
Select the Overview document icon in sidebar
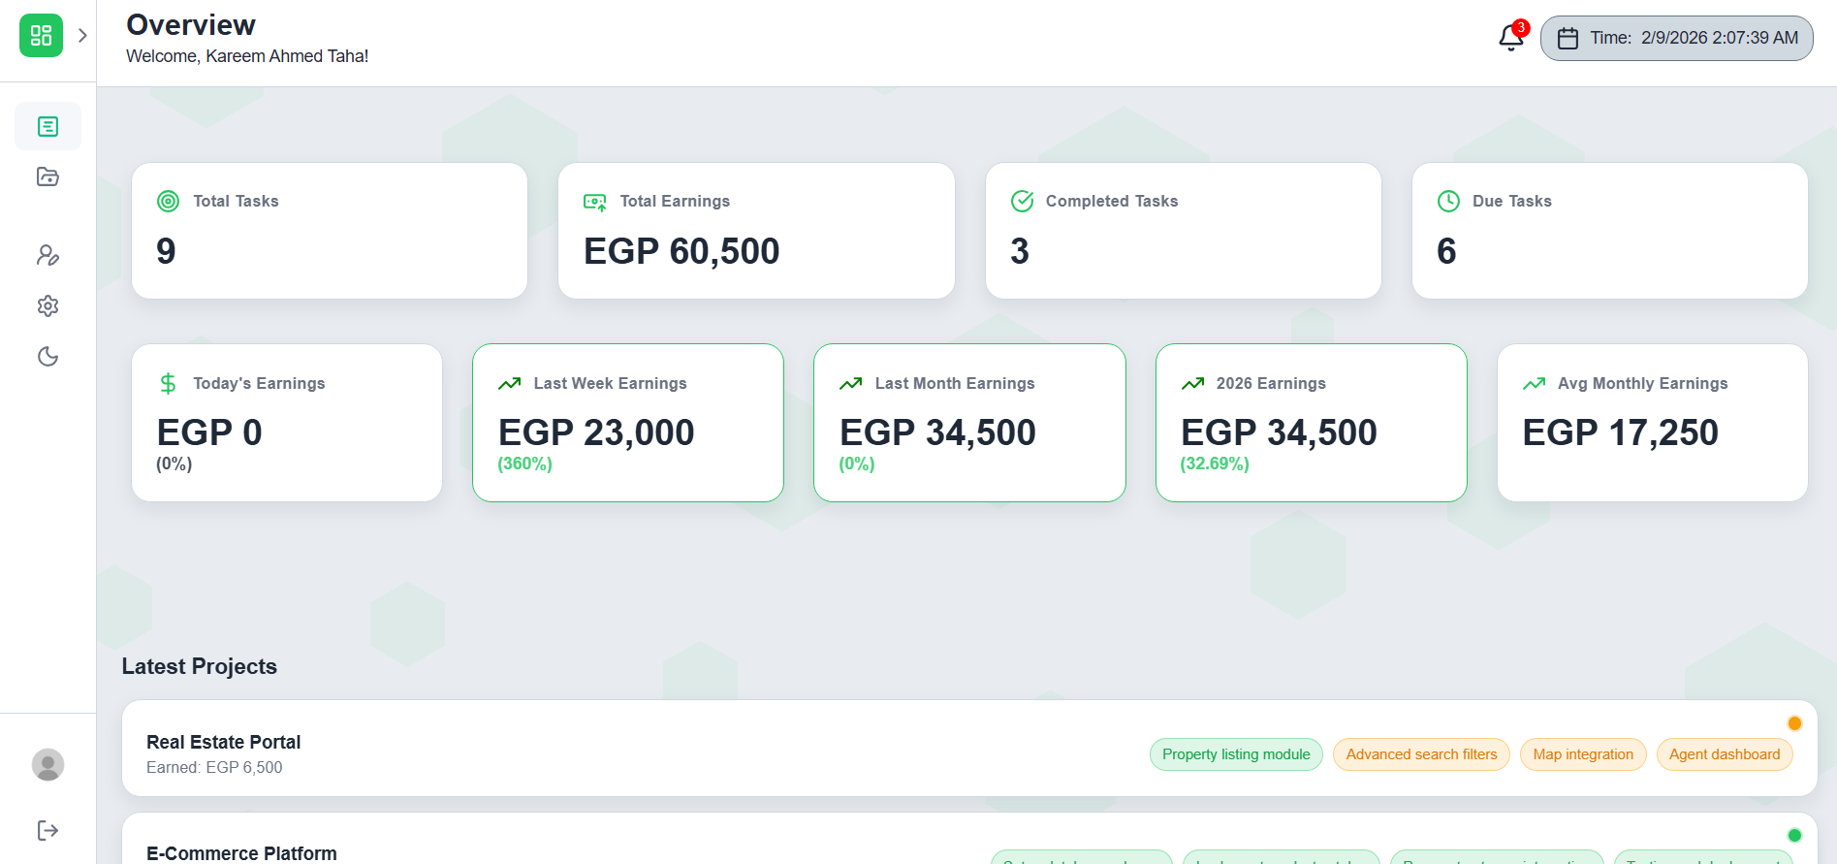pos(48,125)
